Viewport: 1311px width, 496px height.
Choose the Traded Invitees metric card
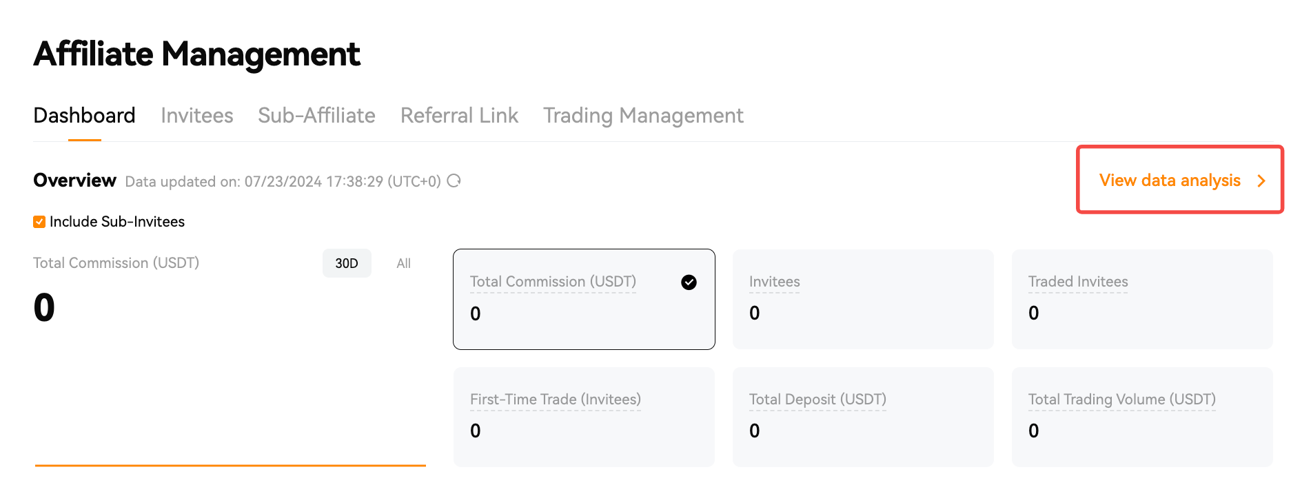click(1142, 299)
